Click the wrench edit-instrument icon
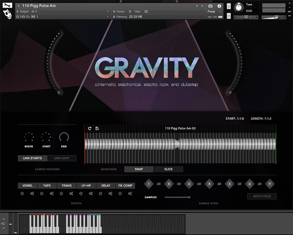 [7, 5]
